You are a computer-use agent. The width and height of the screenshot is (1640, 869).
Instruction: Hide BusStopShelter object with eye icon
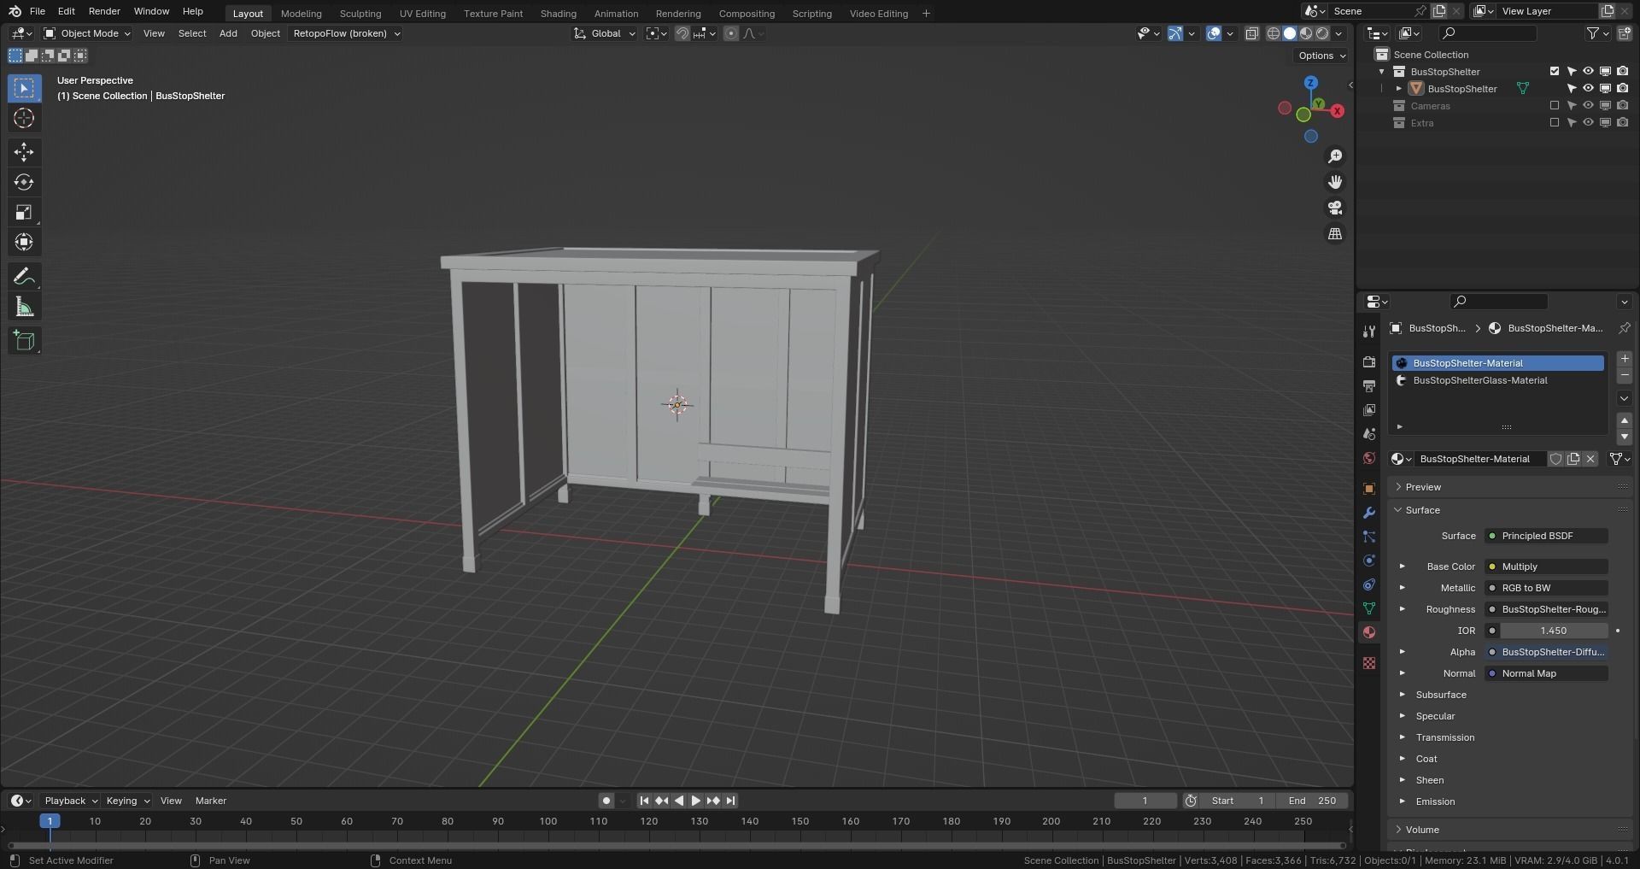click(x=1588, y=89)
